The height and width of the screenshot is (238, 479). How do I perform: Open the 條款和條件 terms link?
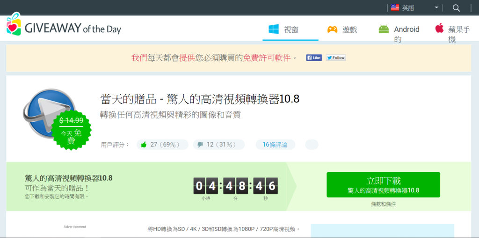pyautogui.click(x=384, y=204)
